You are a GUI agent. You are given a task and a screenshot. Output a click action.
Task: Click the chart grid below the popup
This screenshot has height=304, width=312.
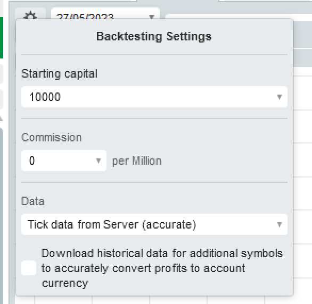[x=159, y=300]
